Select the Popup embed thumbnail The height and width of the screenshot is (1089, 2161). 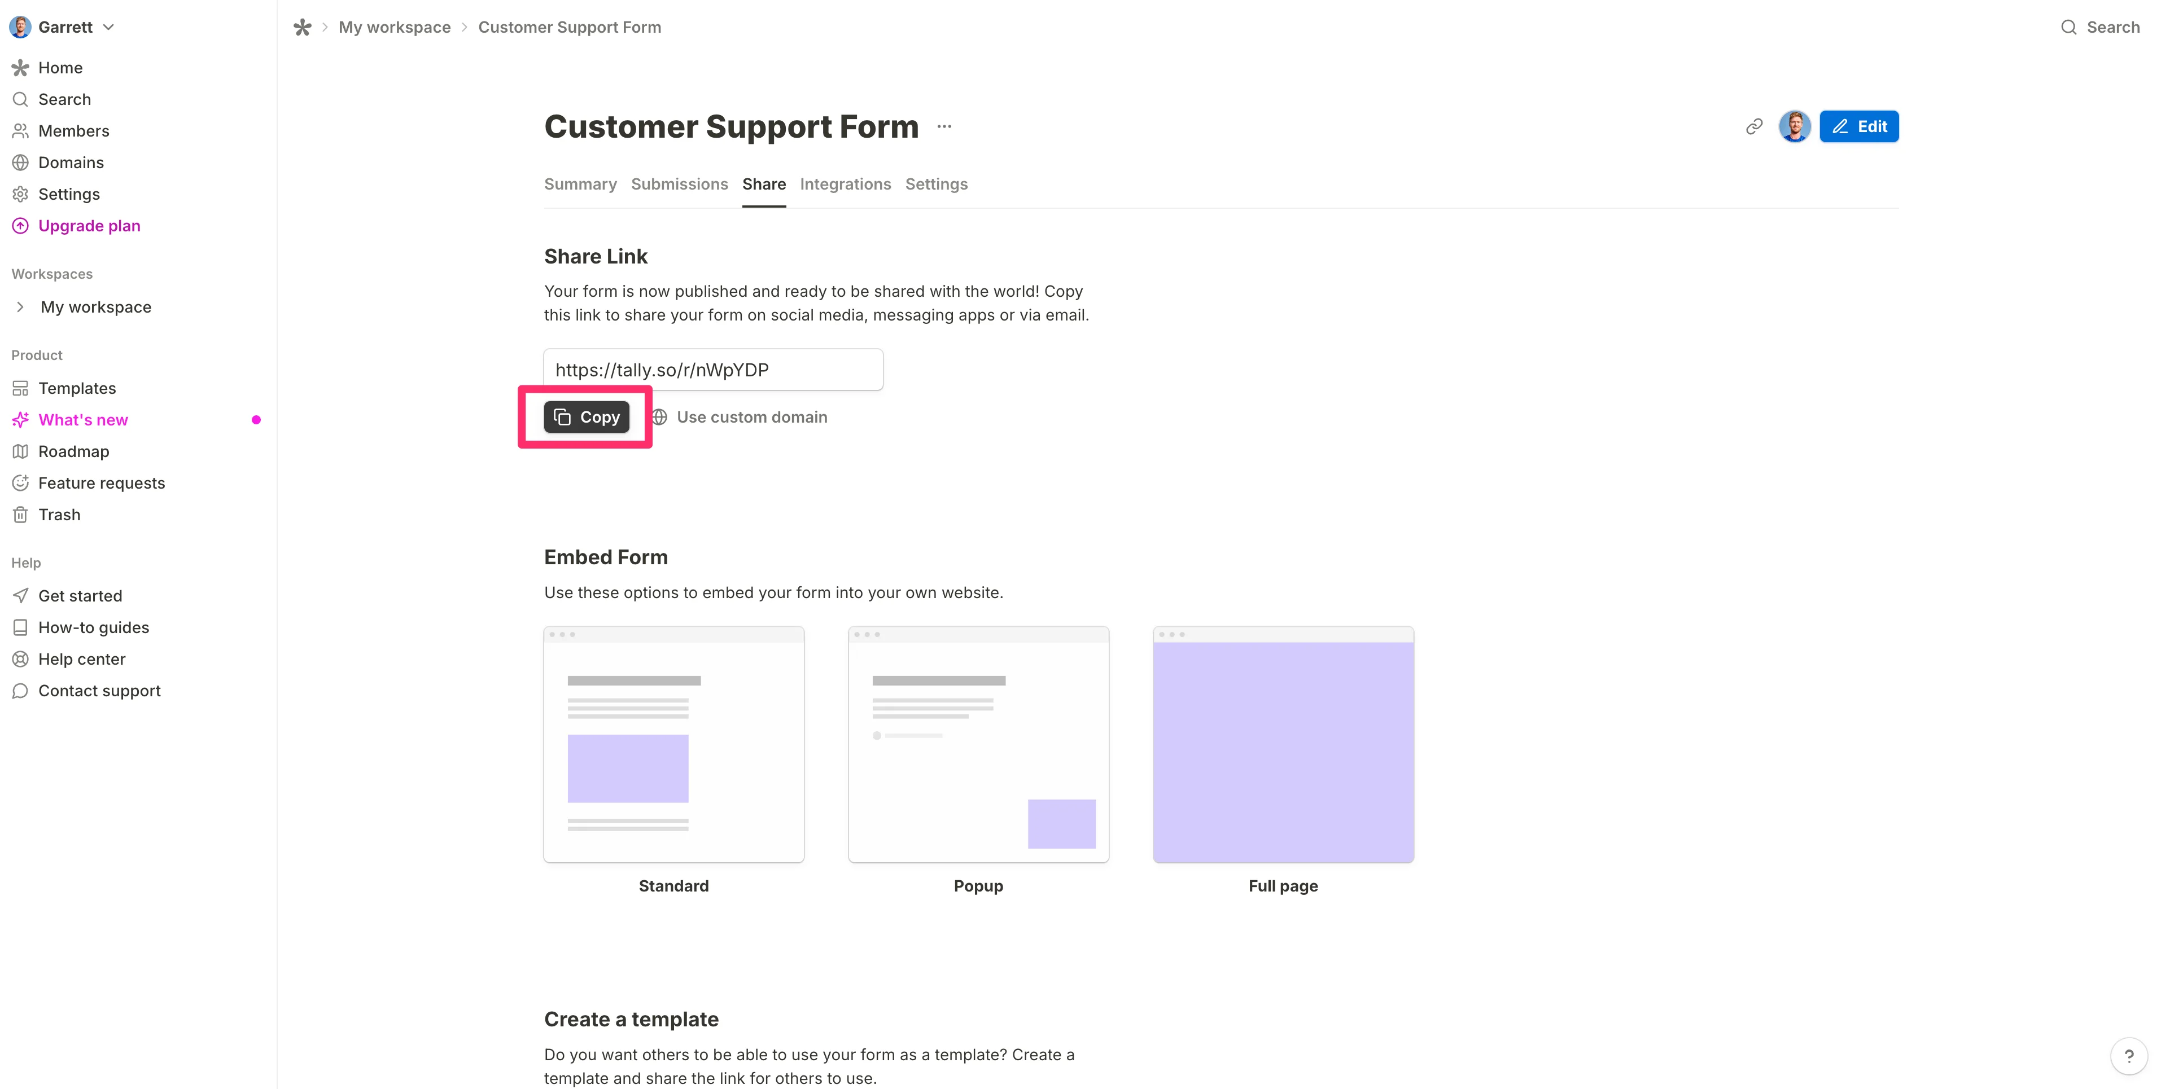click(978, 744)
